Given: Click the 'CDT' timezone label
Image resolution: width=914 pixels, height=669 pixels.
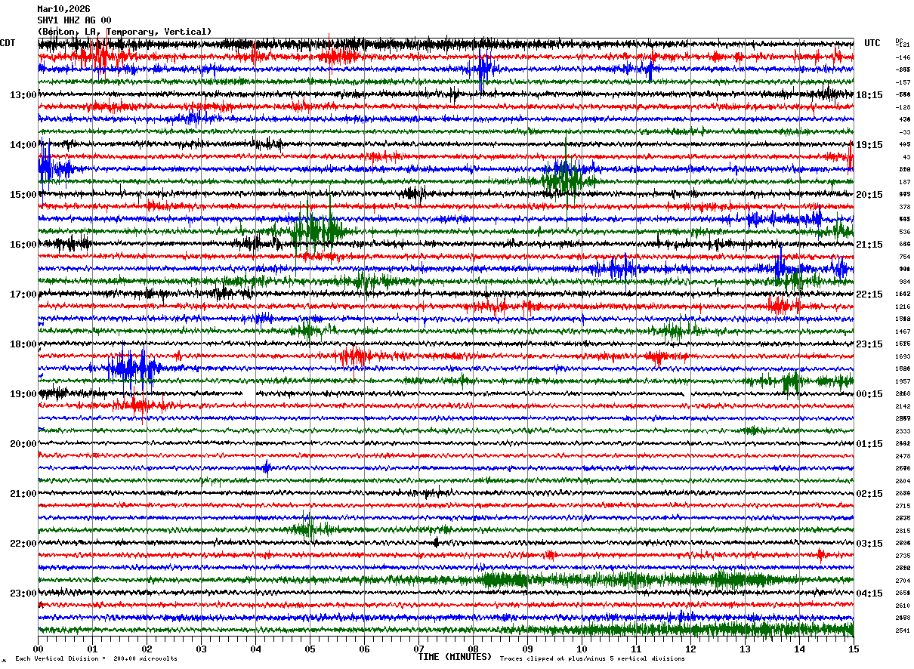Looking at the screenshot, I should tap(8, 43).
